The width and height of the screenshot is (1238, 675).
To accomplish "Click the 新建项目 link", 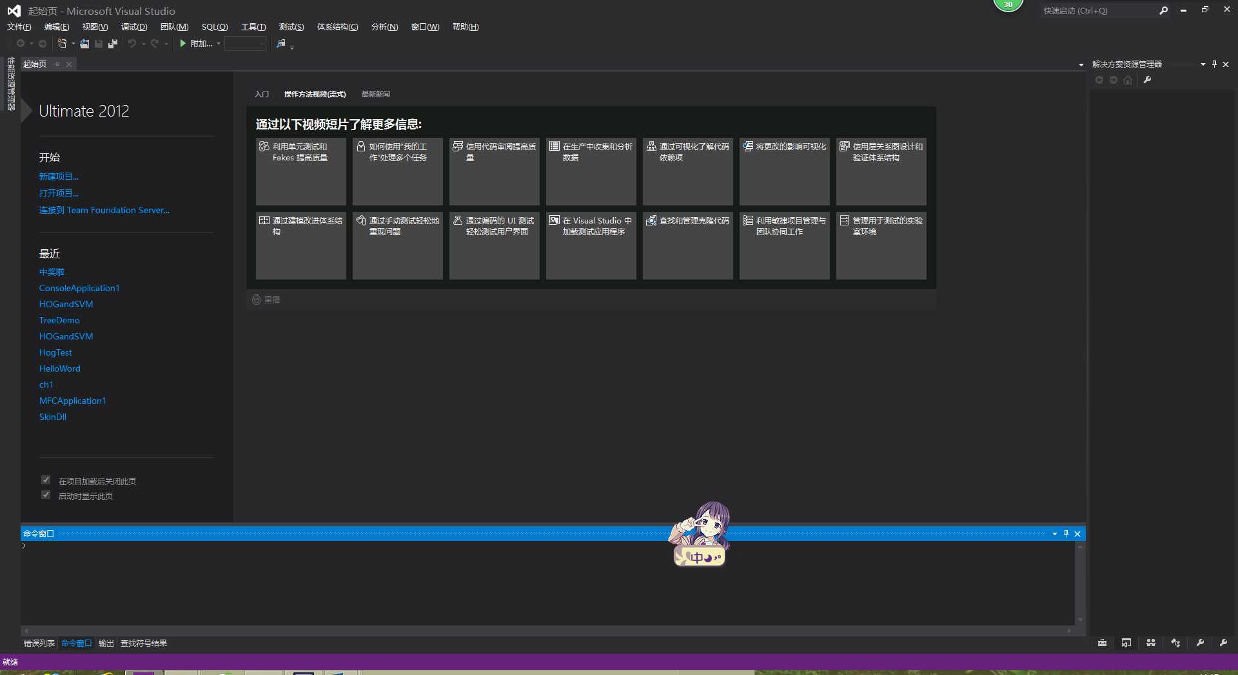I will tap(59, 176).
